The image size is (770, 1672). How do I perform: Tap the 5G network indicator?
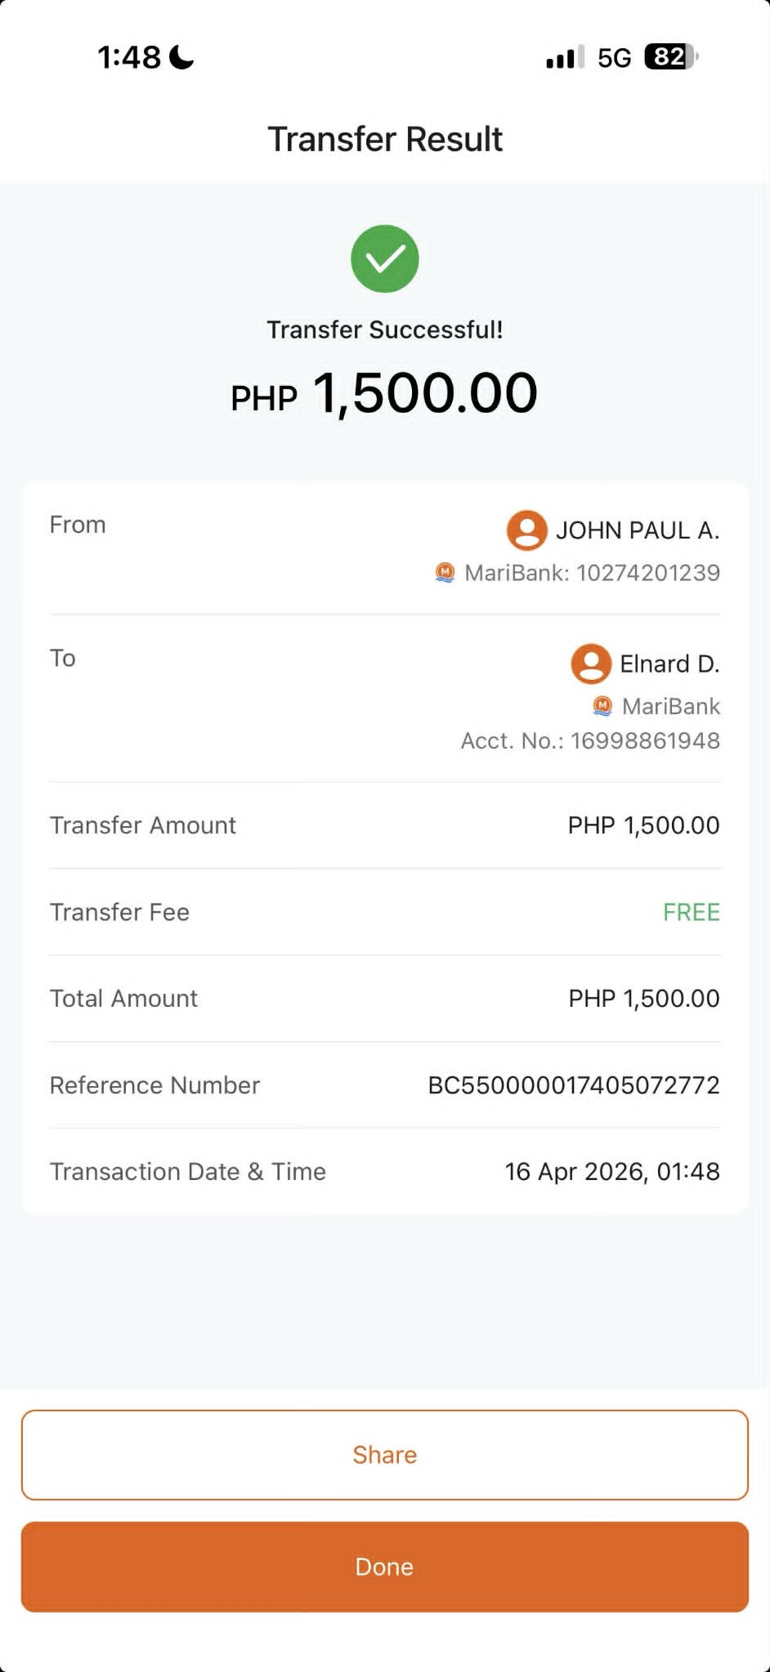(615, 58)
